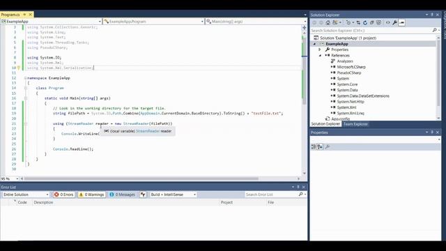446x251 pixels.
Task: Click the Property Pages wrench in Properties
Action: 328,147
